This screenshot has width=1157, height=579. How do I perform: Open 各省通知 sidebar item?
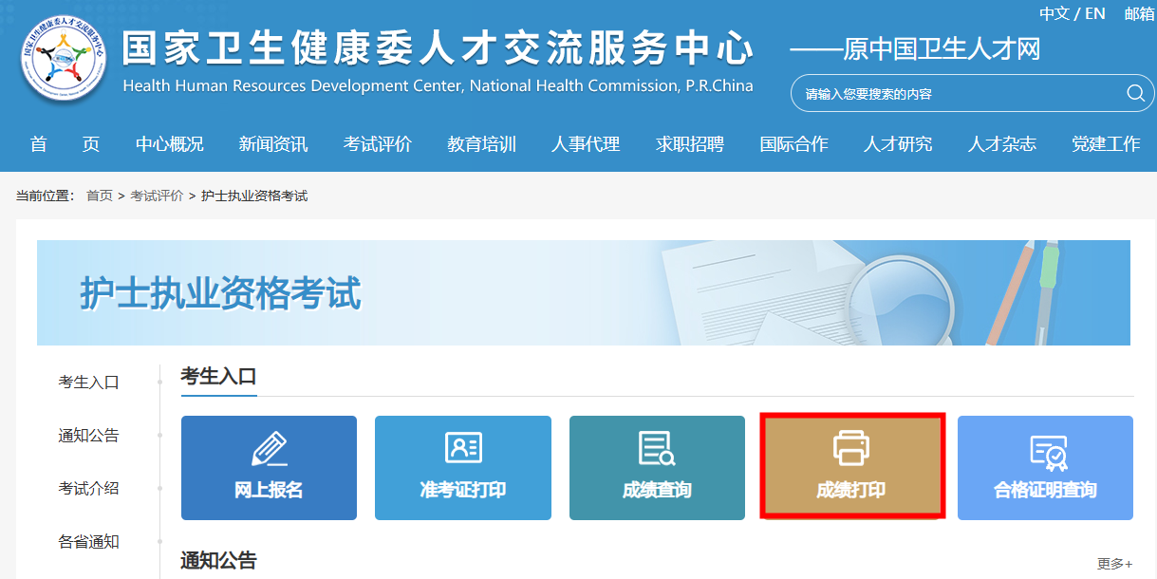pyautogui.click(x=89, y=542)
